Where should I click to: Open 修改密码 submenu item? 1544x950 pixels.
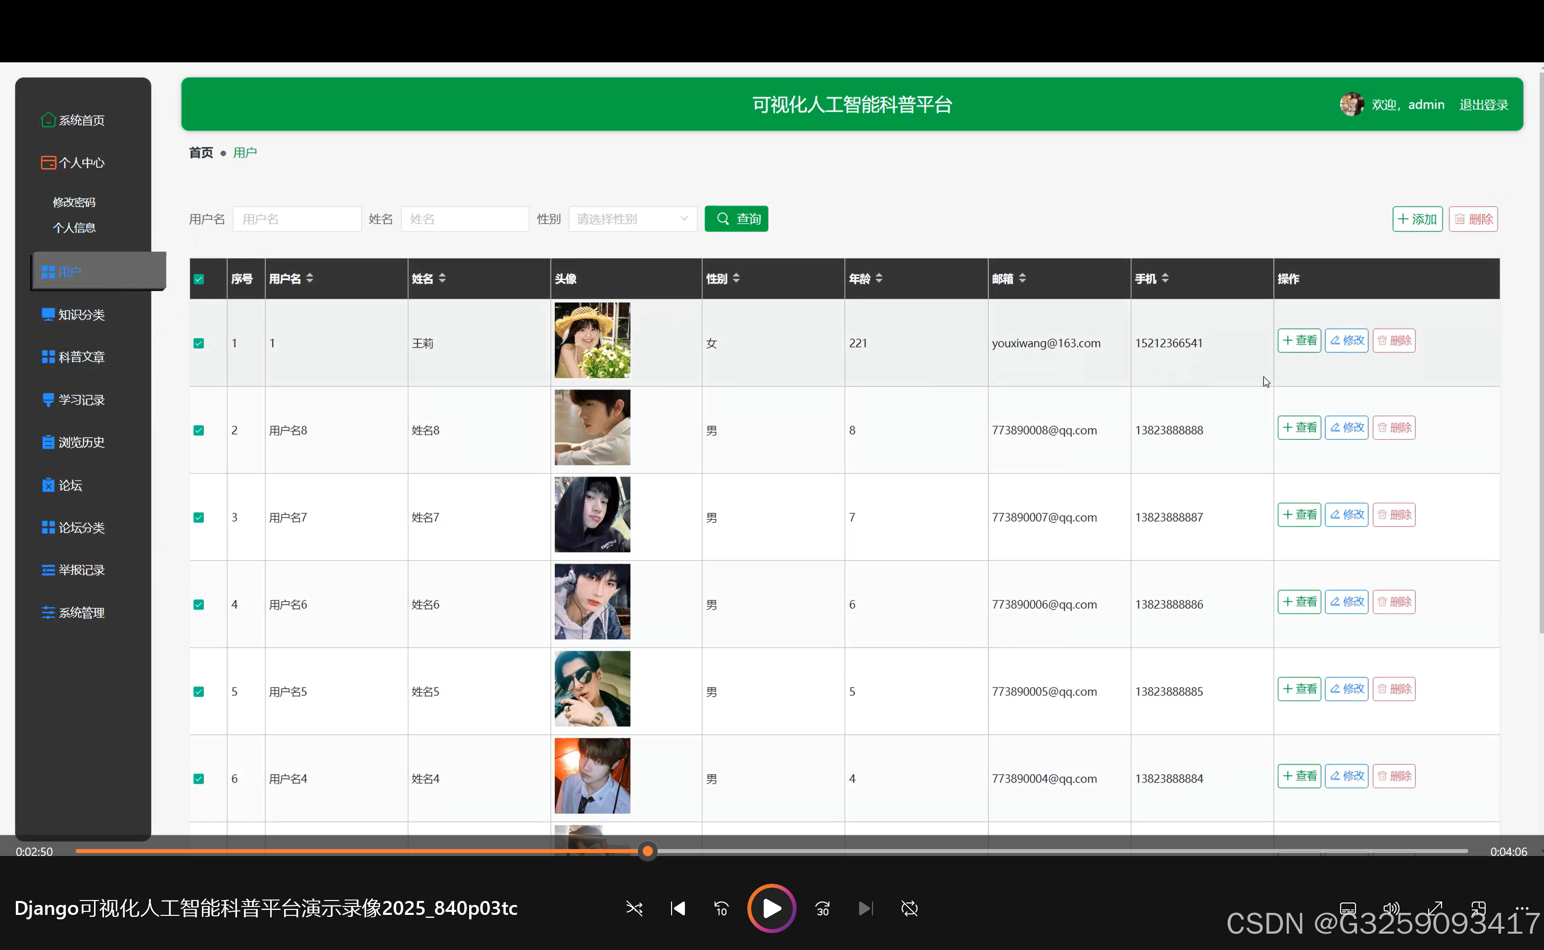pyautogui.click(x=74, y=202)
